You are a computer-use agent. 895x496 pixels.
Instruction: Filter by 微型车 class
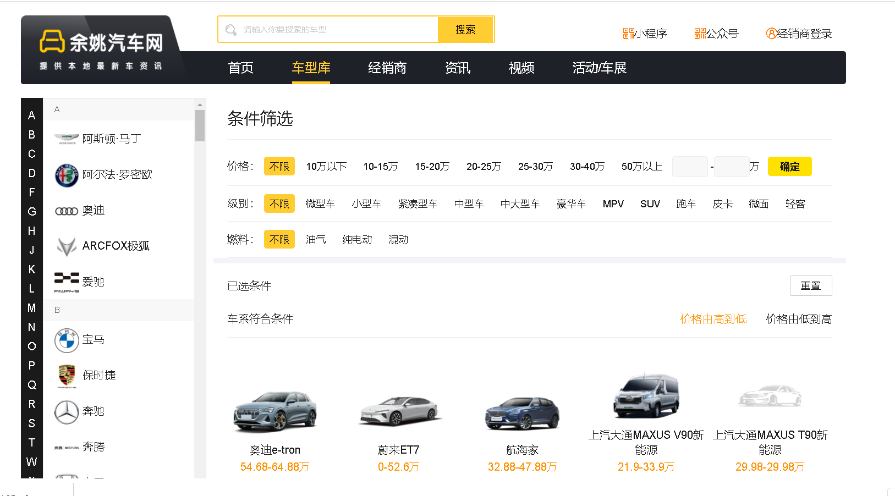click(320, 203)
